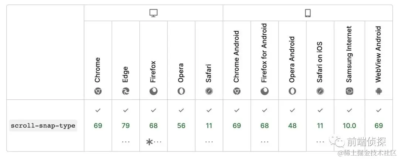
Task: Click the Opera desktop browser icon
Action: [x=181, y=91]
